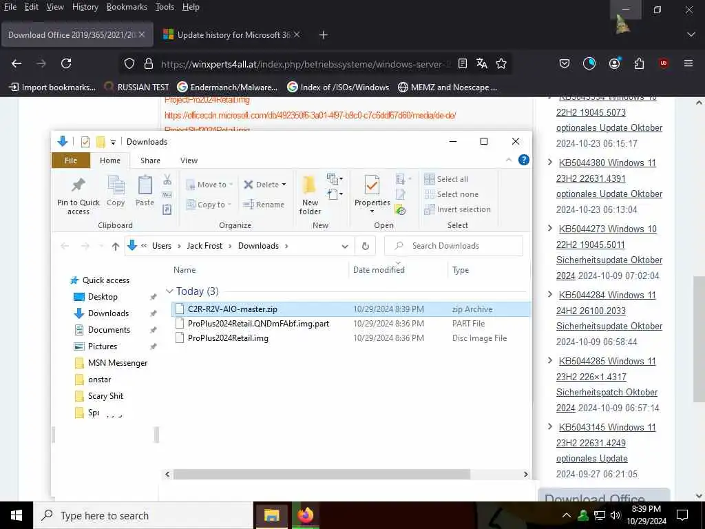
Task: Click Select all in Select group
Action: [446, 179]
